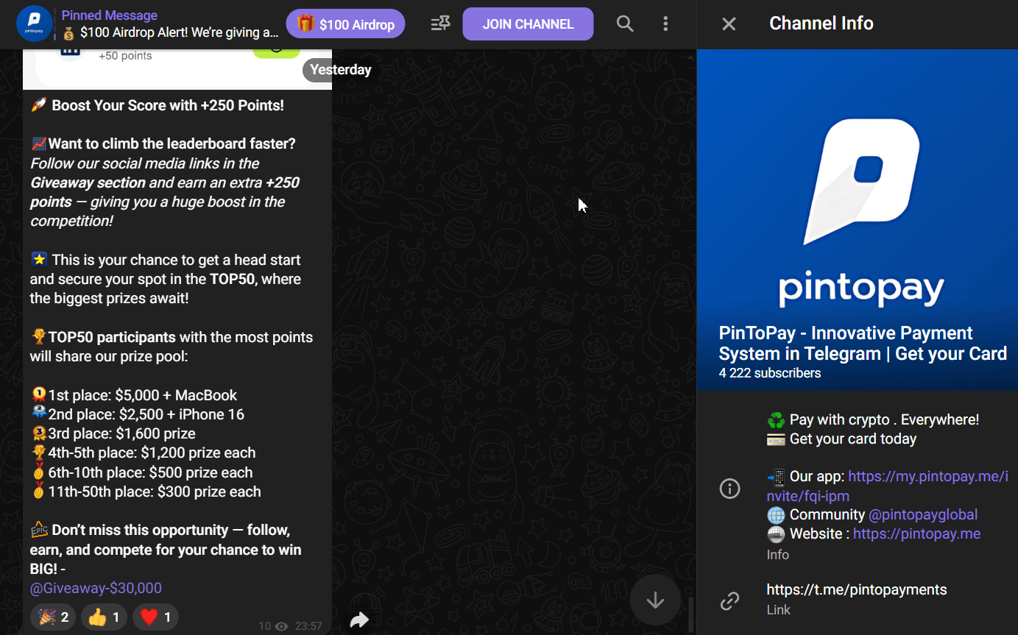This screenshot has height=635, width=1018.
Task: Visit the https://pintopay.me website link
Action: (916, 533)
